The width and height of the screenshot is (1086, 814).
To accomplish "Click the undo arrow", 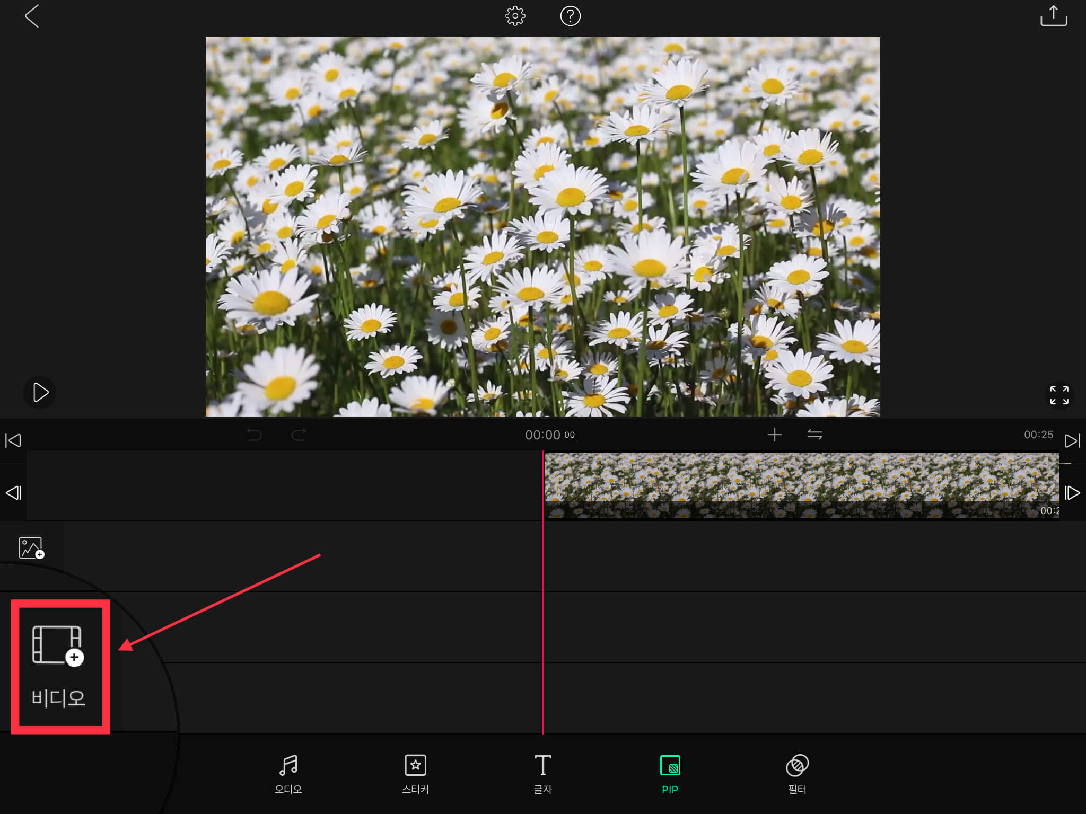I will (x=255, y=435).
